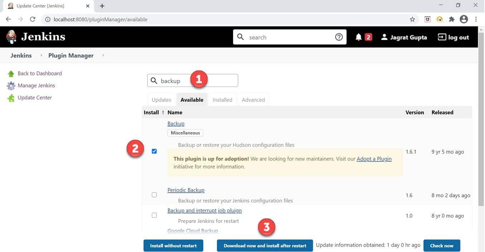Click the user icon beside Jagrat Gupta
This screenshot has height=252, width=485.
click(x=384, y=36)
